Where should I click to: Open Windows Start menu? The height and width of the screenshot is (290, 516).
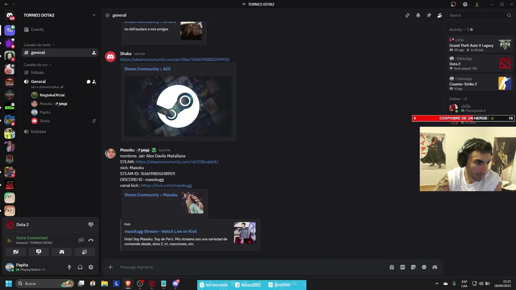pos(8,284)
